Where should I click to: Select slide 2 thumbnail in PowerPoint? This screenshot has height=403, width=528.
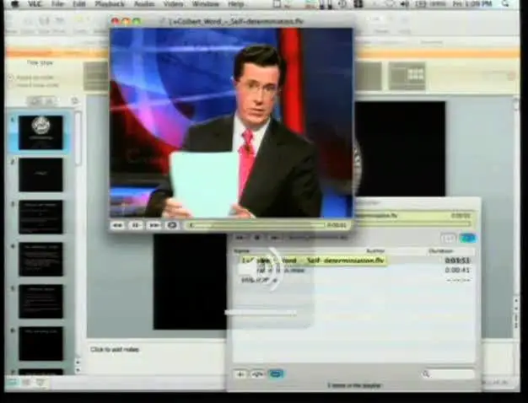[x=40, y=175]
